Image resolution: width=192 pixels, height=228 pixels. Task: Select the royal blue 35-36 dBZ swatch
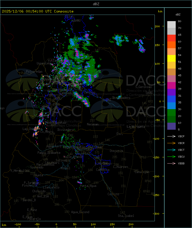pyautogui.click(x=171, y=99)
